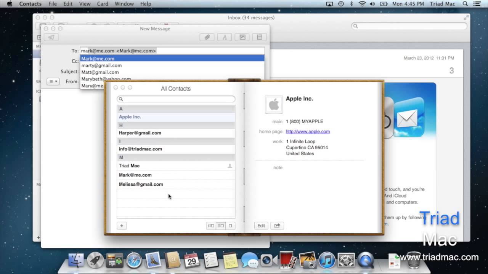The image size is (488, 274).
Task: Click the send paper-plane icon in New Message
Action: coord(51,37)
